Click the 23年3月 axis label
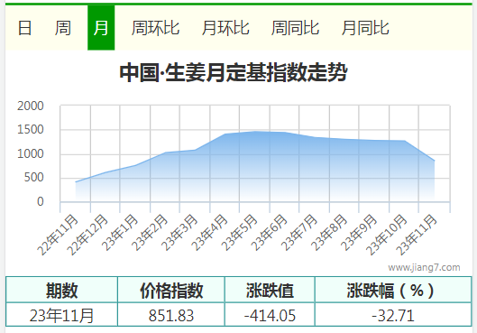 pos(179,232)
